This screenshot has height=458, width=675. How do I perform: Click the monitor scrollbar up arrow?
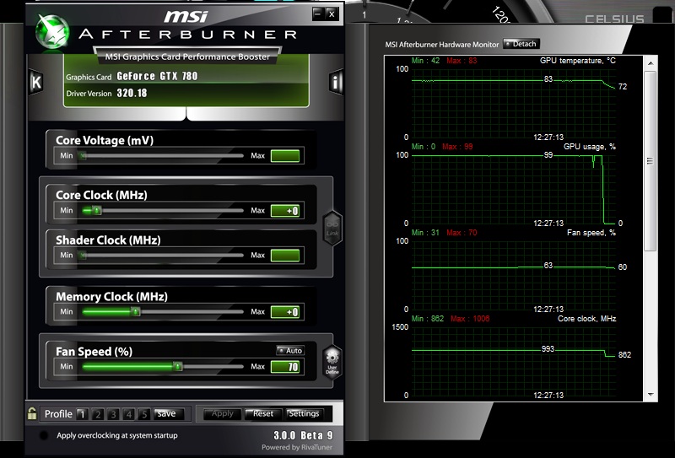(x=651, y=63)
